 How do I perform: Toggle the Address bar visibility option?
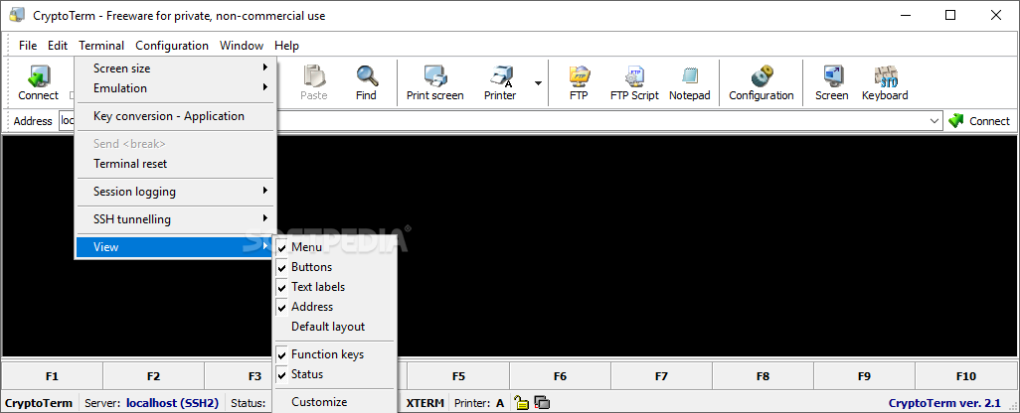click(334, 307)
